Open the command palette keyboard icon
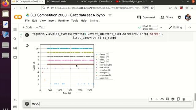 [15, 107]
